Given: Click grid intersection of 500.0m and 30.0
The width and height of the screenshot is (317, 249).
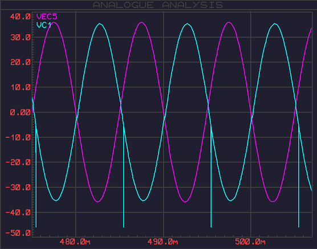Looking at the screenshot, I should pyautogui.click(x=251, y=37).
